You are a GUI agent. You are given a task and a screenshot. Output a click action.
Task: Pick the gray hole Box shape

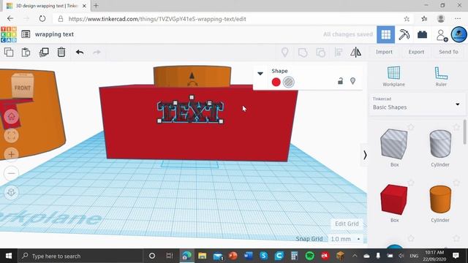(394, 144)
